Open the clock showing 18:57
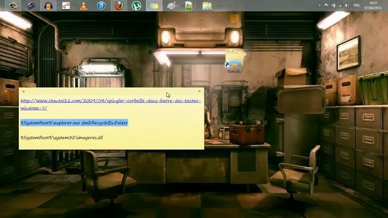The width and height of the screenshot is (388, 218). pos(373,5)
